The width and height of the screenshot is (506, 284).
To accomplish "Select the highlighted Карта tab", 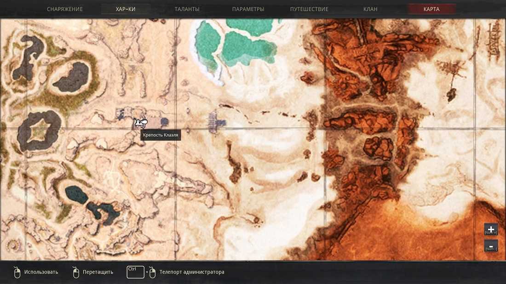I will coord(432,9).
